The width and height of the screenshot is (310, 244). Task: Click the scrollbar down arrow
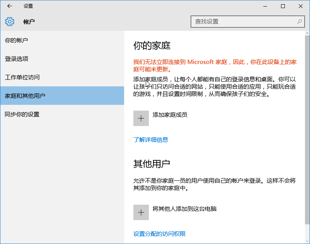pyautogui.click(x=307, y=241)
